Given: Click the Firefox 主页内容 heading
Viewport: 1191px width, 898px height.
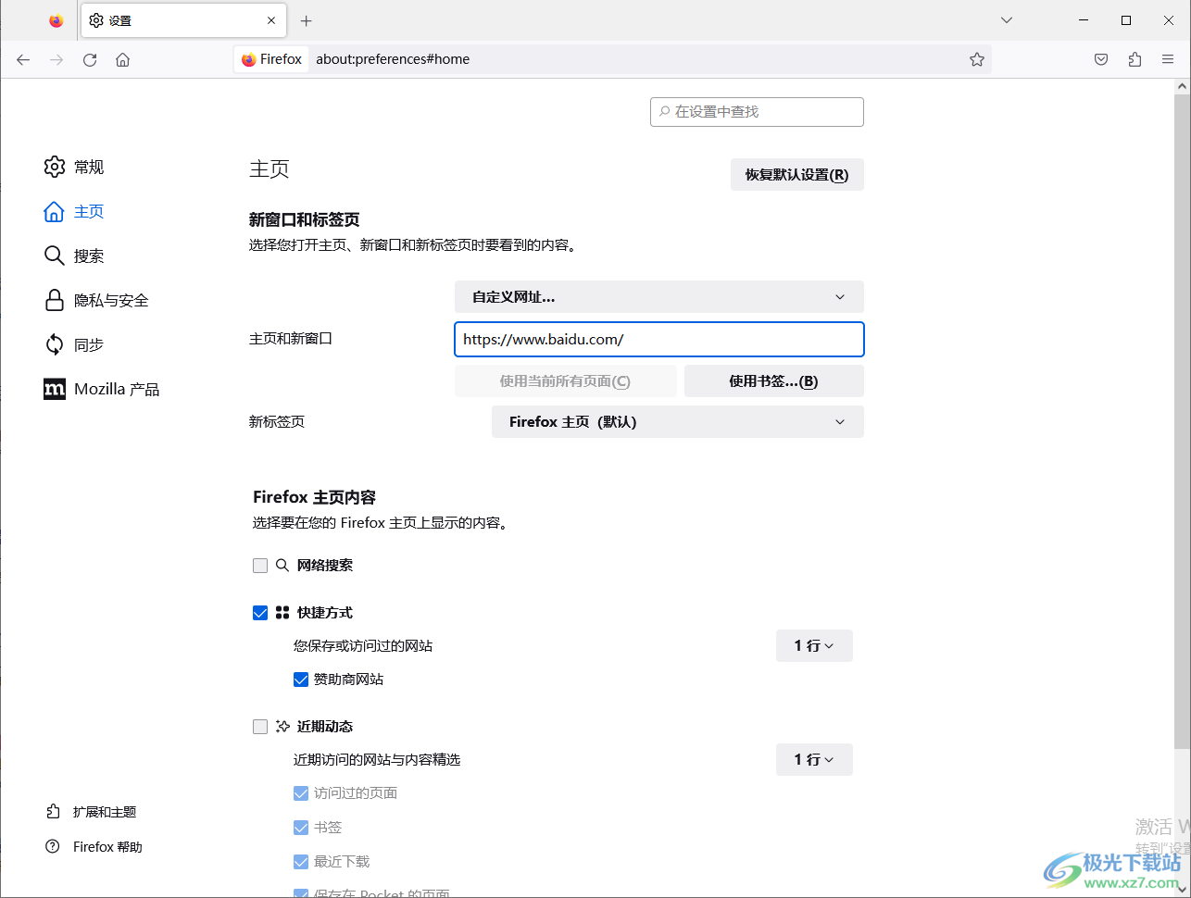Looking at the screenshot, I should 314,497.
